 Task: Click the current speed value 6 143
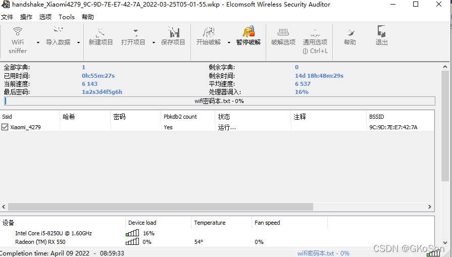click(x=90, y=84)
